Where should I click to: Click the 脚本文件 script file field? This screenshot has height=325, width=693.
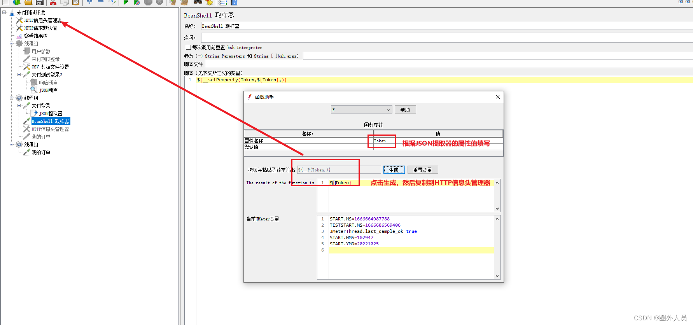pyautogui.click(x=449, y=64)
